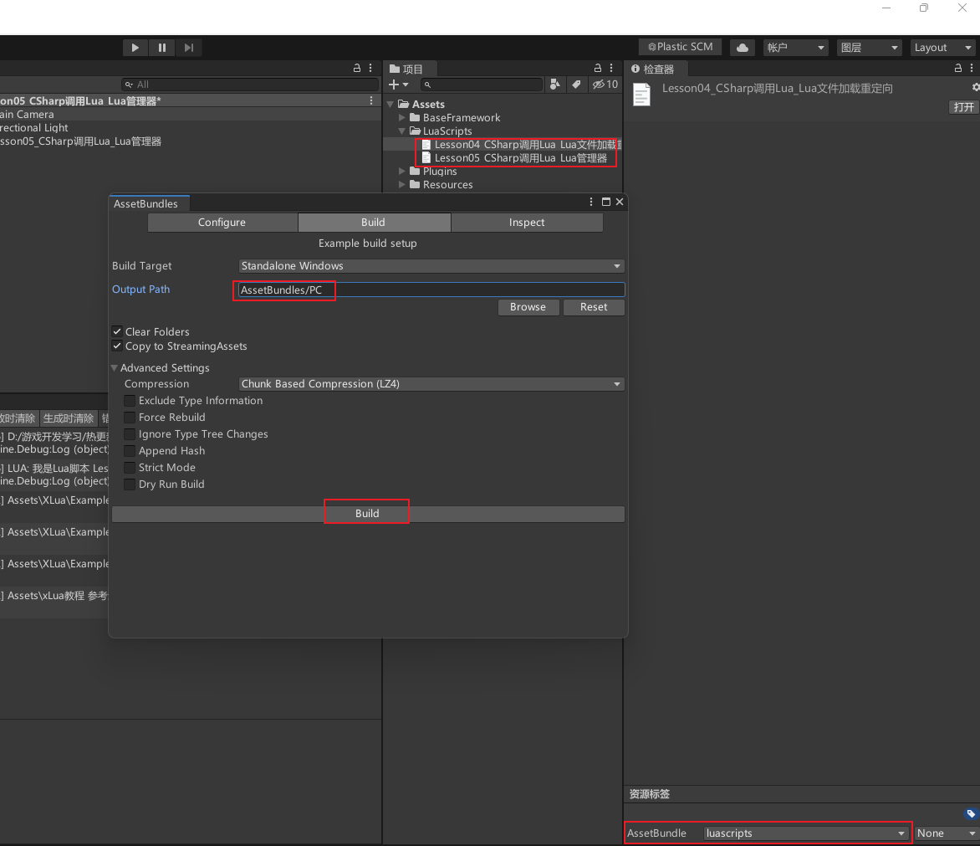Open the Compression dropdown

click(x=431, y=384)
